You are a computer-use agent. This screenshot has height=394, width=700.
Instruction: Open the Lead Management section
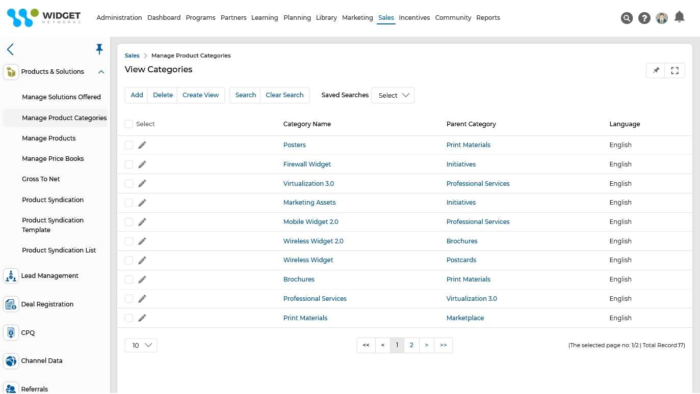click(x=49, y=275)
